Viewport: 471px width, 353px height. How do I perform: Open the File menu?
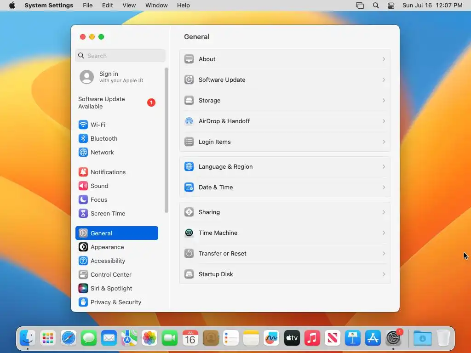pos(88,6)
